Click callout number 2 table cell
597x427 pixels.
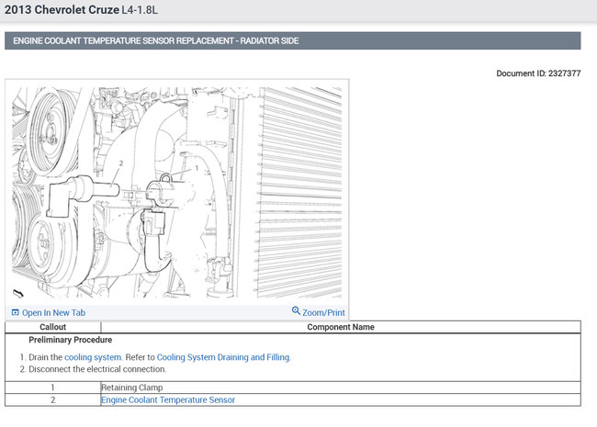pos(53,400)
